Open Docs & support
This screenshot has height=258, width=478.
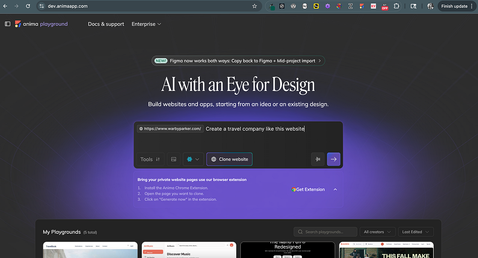[x=106, y=24]
